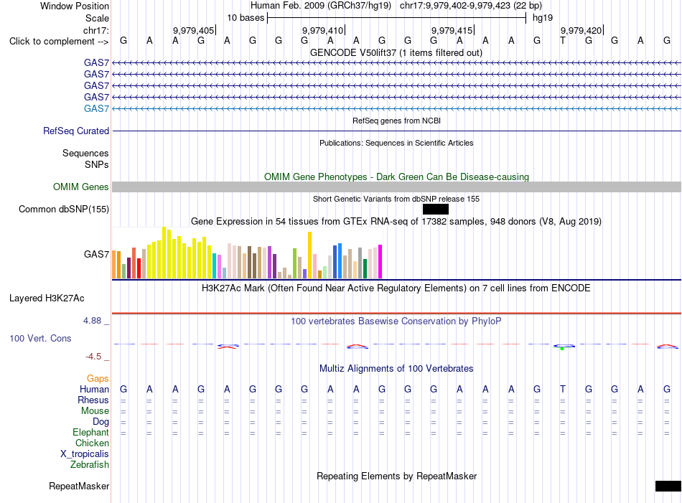
Task: Click the RepeatMasker track label
Action: click(79, 486)
